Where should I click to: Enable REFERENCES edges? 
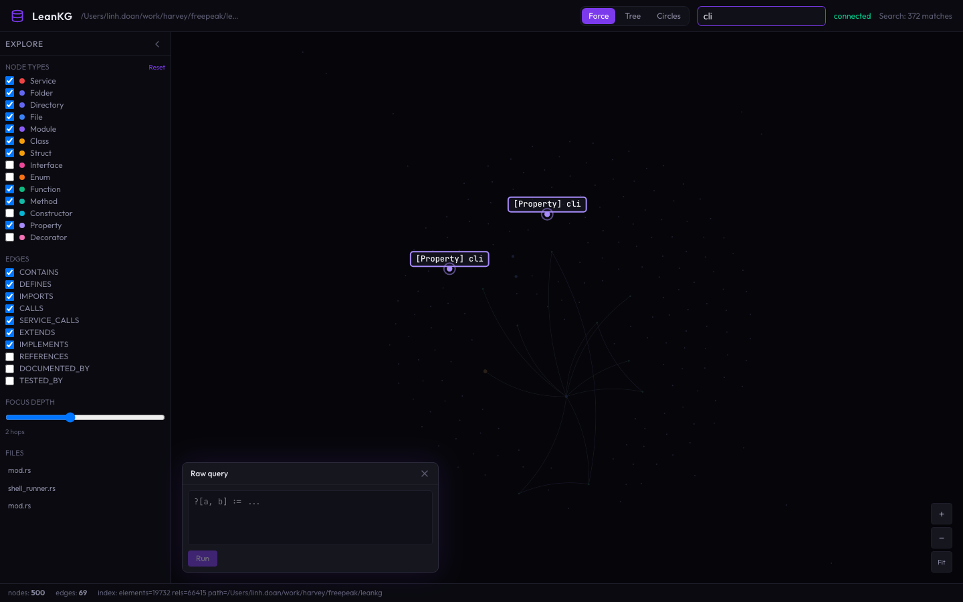(9, 357)
